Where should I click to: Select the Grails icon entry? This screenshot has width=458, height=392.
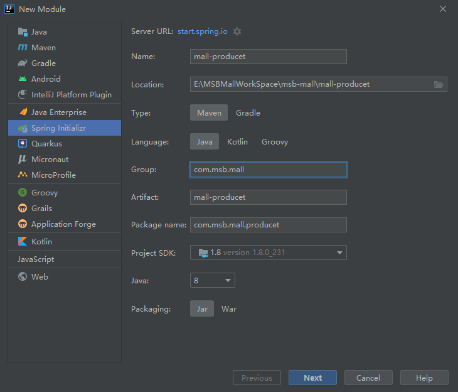tap(23, 209)
